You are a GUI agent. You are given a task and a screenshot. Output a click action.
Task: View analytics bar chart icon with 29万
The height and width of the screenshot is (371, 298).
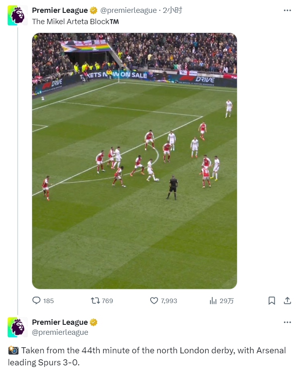pos(213,301)
